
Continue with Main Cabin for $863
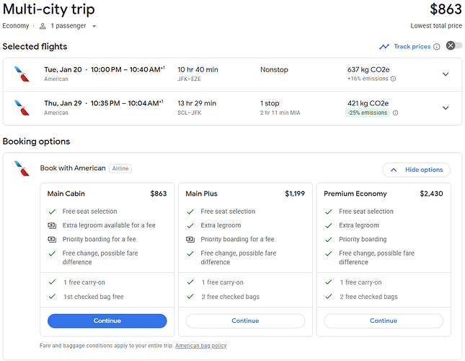107,321
